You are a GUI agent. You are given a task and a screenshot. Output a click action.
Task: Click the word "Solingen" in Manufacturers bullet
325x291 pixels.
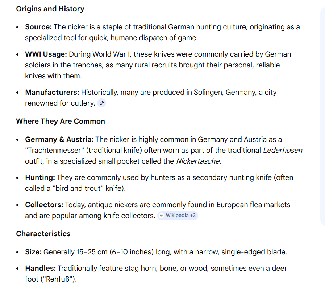point(208,92)
